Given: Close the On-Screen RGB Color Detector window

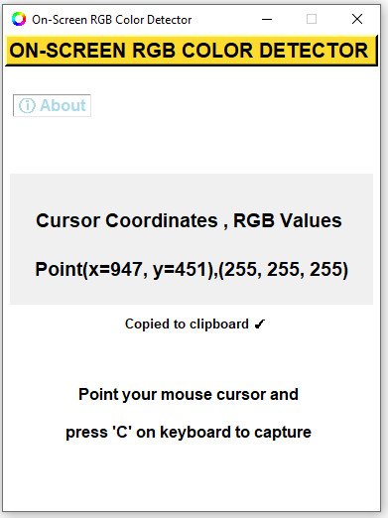Looking at the screenshot, I should coord(357,19).
